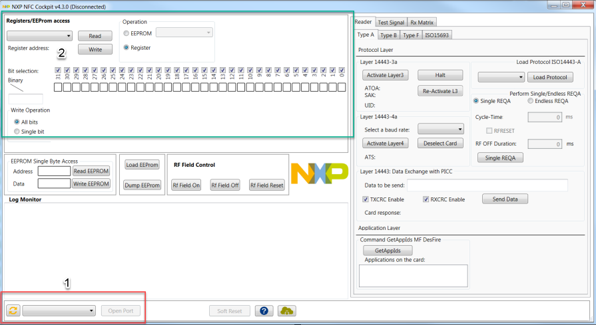Click the Single REQA button

tap(500, 158)
